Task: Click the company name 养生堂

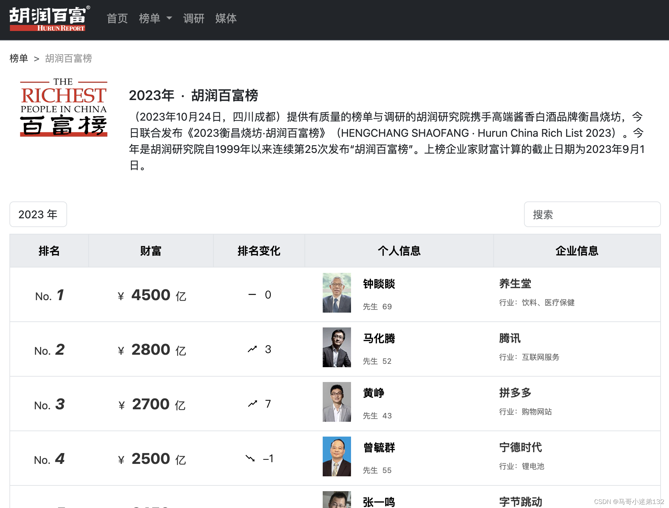Action: (x=515, y=284)
